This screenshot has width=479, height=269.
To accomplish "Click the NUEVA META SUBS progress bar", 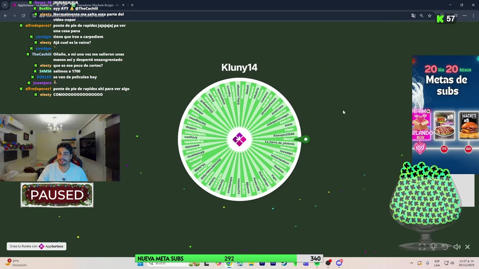I will [x=229, y=259].
